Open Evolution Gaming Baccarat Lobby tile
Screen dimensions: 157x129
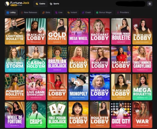point(78,59)
